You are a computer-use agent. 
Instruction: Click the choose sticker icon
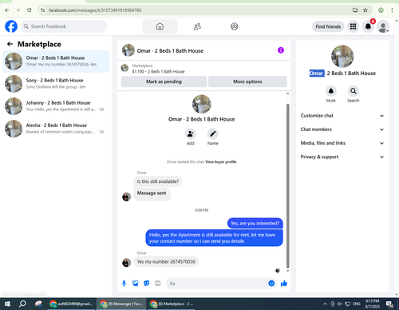147,284
